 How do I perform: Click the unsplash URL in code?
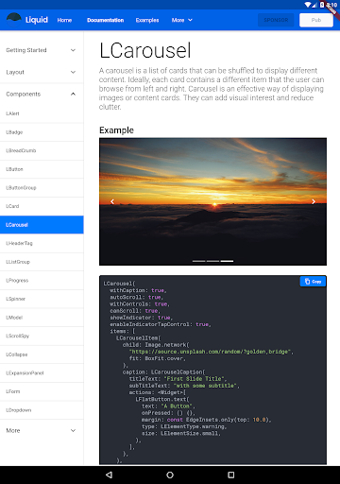[x=210, y=352]
